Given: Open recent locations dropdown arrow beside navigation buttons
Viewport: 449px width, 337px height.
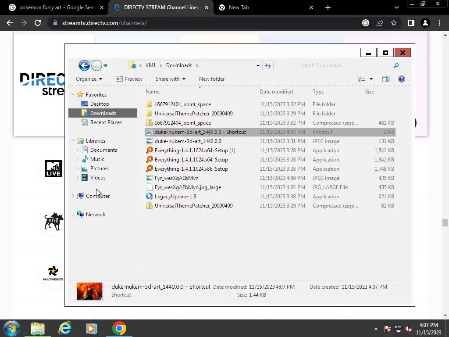Looking at the screenshot, I should pyautogui.click(x=105, y=66).
